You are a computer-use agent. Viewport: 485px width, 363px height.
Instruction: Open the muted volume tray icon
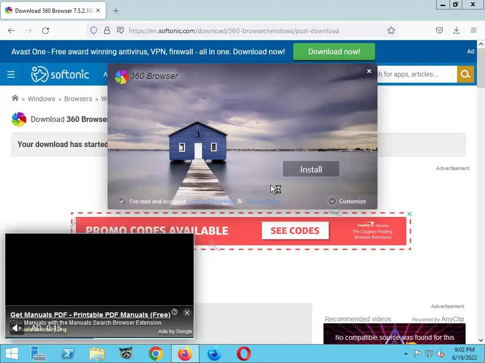tap(440, 354)
